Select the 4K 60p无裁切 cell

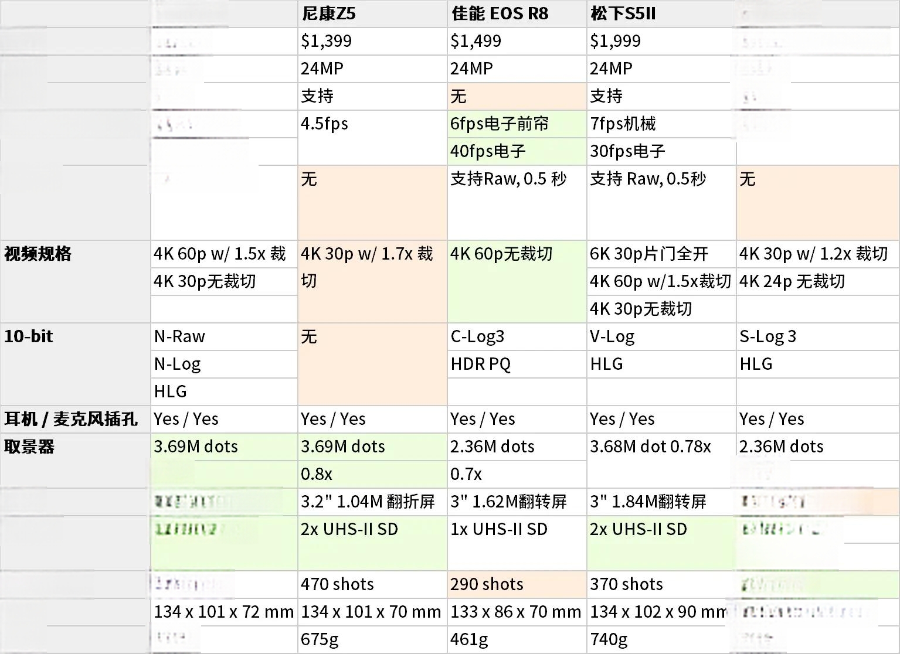point(517,281)
